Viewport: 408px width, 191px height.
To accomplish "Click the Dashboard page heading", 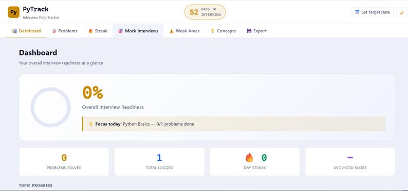I will pos(38,52).
